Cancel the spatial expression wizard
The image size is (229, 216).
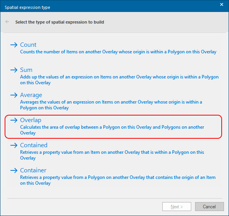(x=209, y=206)
